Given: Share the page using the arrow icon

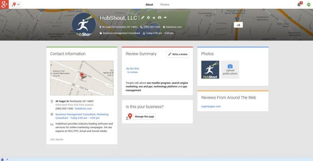Looking at the screenshot, I should pos(165,18).
